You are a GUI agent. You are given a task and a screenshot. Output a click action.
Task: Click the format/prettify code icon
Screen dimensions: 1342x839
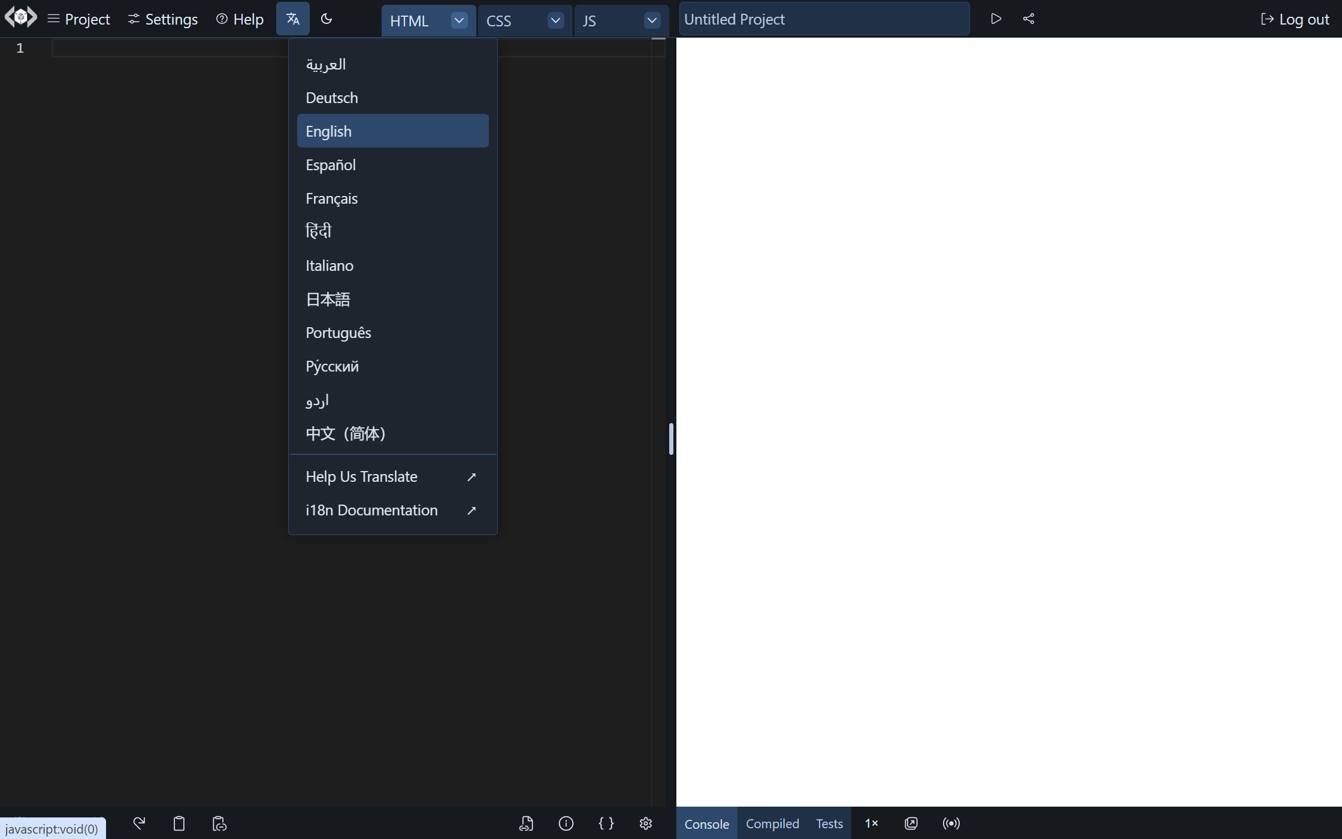[606, 823]
